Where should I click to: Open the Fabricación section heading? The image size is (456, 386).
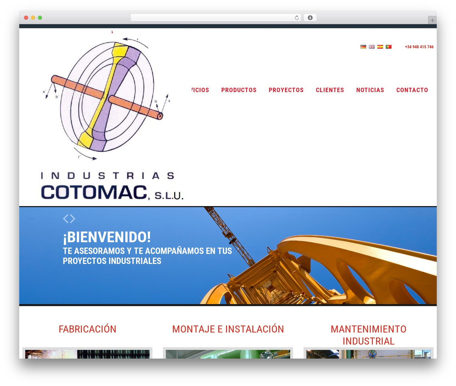pyautogui.click(x=88, y=329)
